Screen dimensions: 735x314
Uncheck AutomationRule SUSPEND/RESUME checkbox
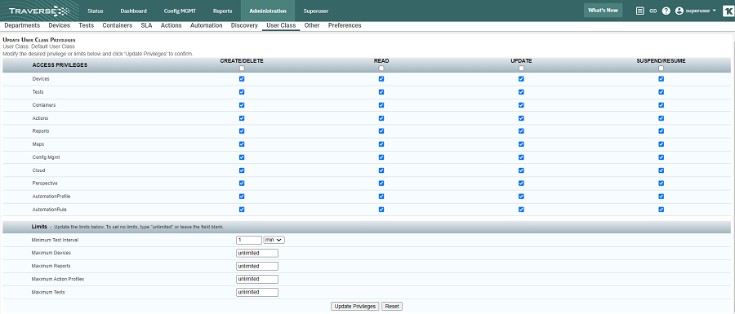[661, 210]
